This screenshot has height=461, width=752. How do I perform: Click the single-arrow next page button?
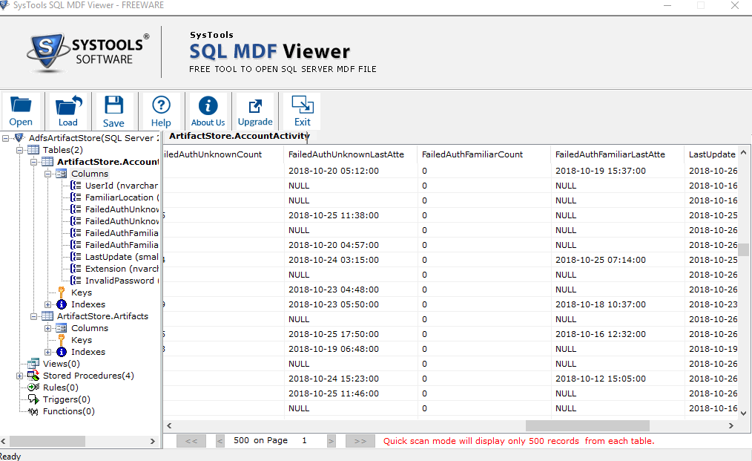[331, 441]
